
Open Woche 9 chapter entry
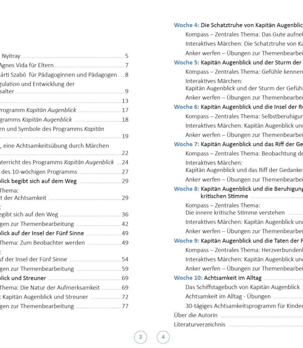(238, 241)
